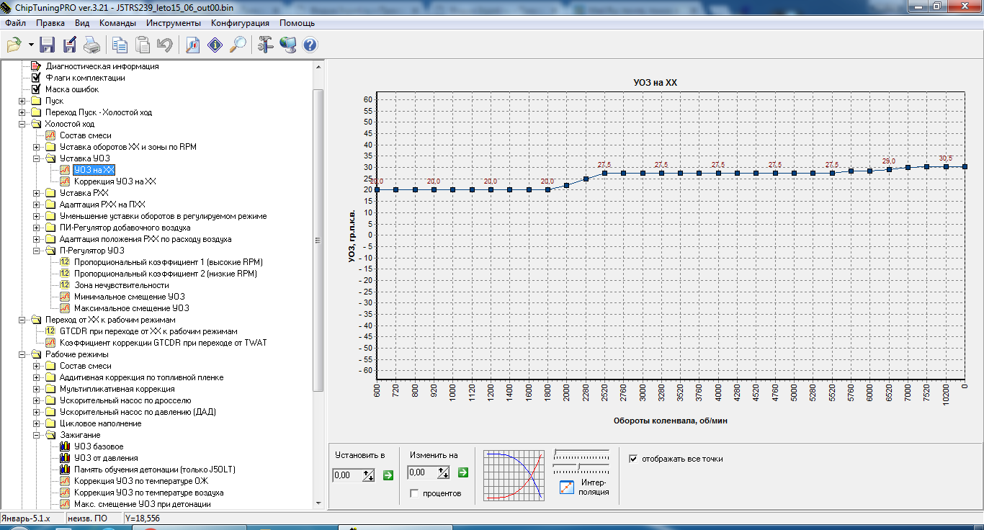Click the lower slider above Интер-поляция
The width and height of the screenshot is (984, 530).
click(x=581, y=469)
